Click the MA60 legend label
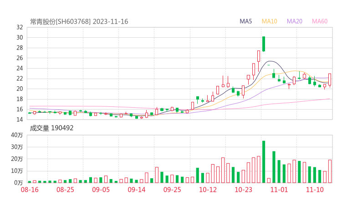This screenshot has height=200, width=337. click(x=320, y=21)
